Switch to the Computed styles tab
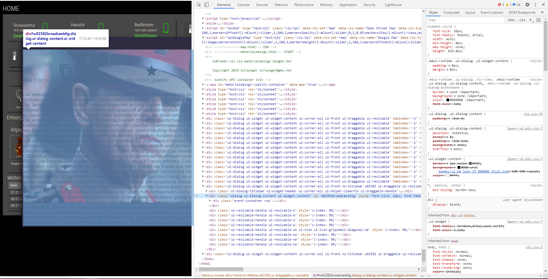 click(451, 13)
